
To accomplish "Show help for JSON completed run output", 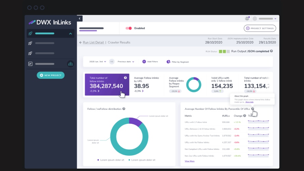I will point(272,51).
